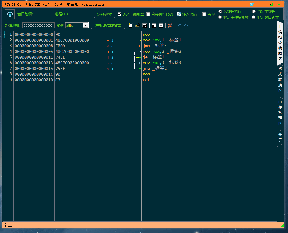
Task: Click jump indicator on row 7
Action: click(x=110, y=69)
